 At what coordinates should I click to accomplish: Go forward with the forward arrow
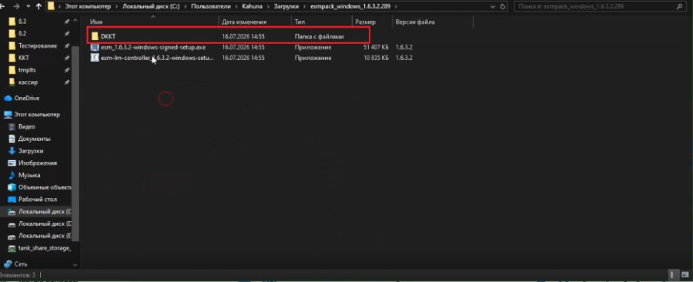point(17,7)
